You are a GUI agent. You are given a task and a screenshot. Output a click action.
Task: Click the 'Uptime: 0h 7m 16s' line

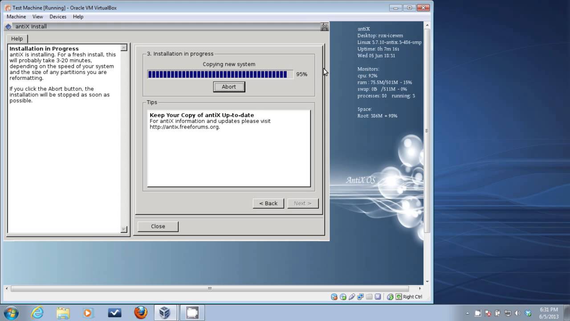coord(378,49)
